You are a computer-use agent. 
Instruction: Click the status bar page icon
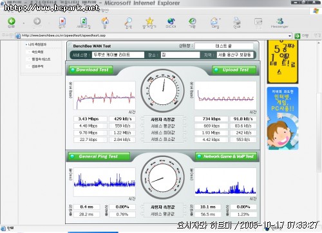click(x=3, y=228)
